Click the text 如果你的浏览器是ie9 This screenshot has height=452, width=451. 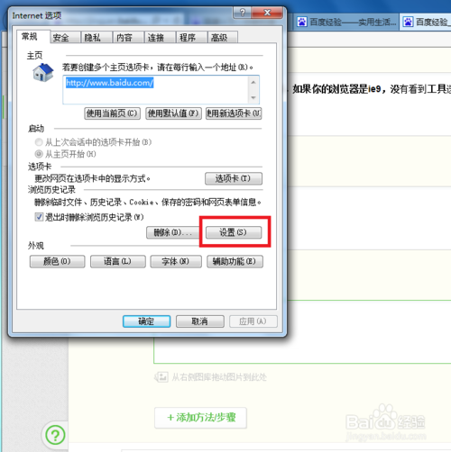point(337,89)
